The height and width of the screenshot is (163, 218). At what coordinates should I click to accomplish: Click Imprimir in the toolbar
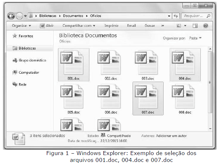(111, 26)
